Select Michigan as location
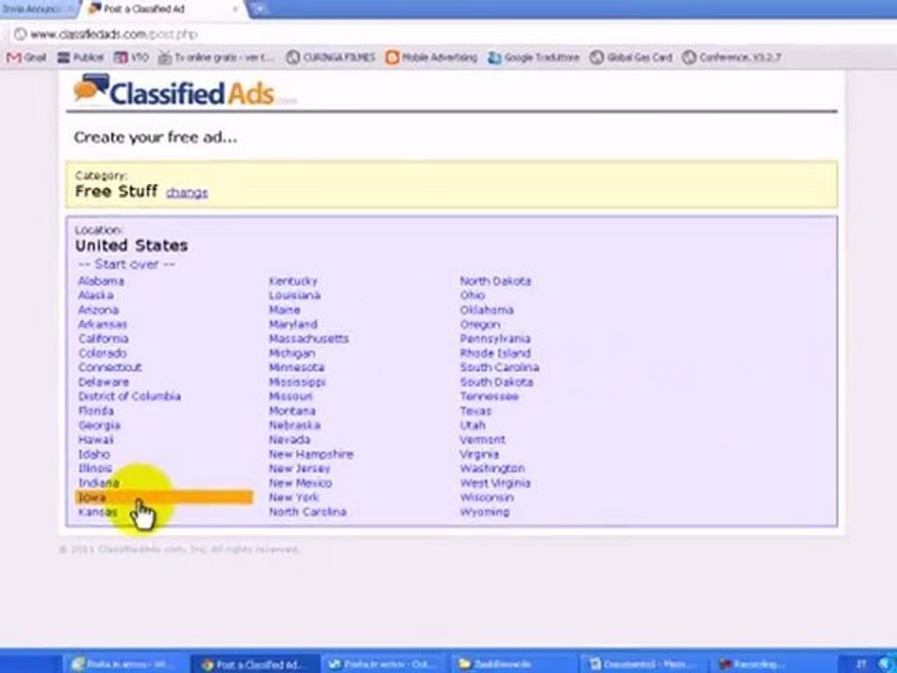Image resolution: width=897 pixels, height=673 pixels. pyautogui.click(x=292, y=353)
